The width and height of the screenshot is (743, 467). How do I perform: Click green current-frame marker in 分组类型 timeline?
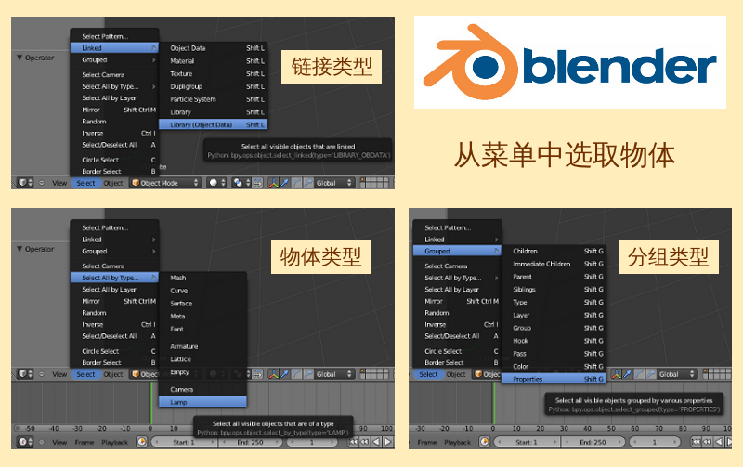494,403
